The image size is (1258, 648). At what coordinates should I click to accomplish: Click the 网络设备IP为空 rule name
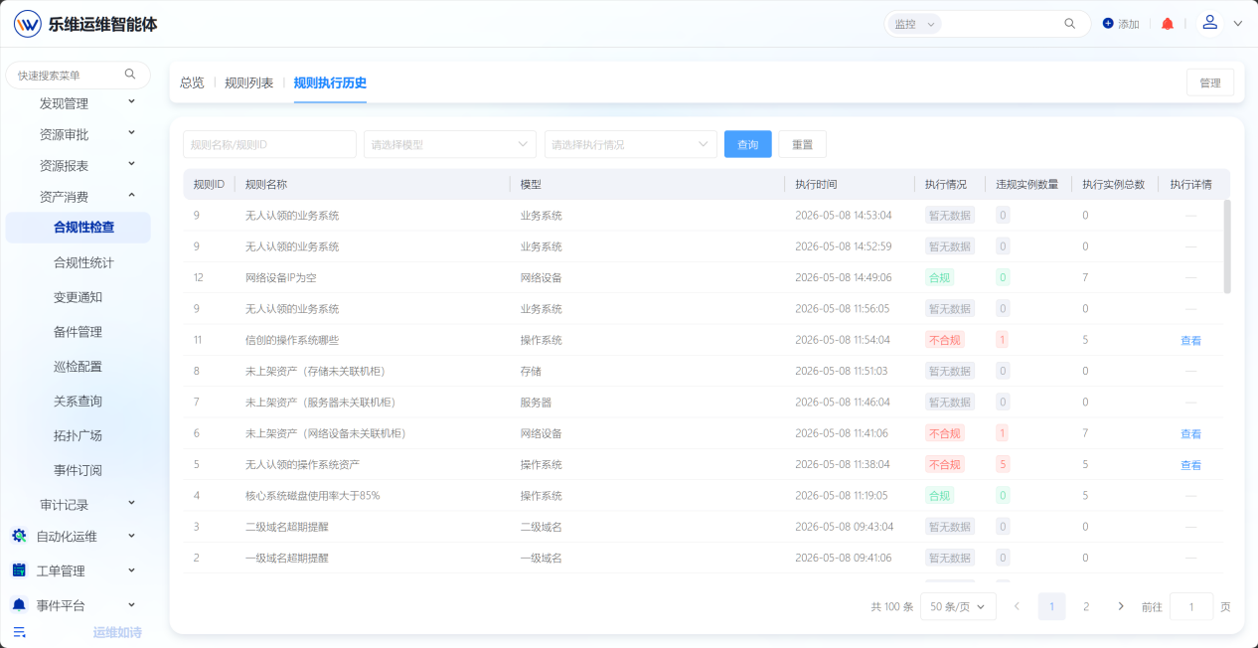click(281, 277)
